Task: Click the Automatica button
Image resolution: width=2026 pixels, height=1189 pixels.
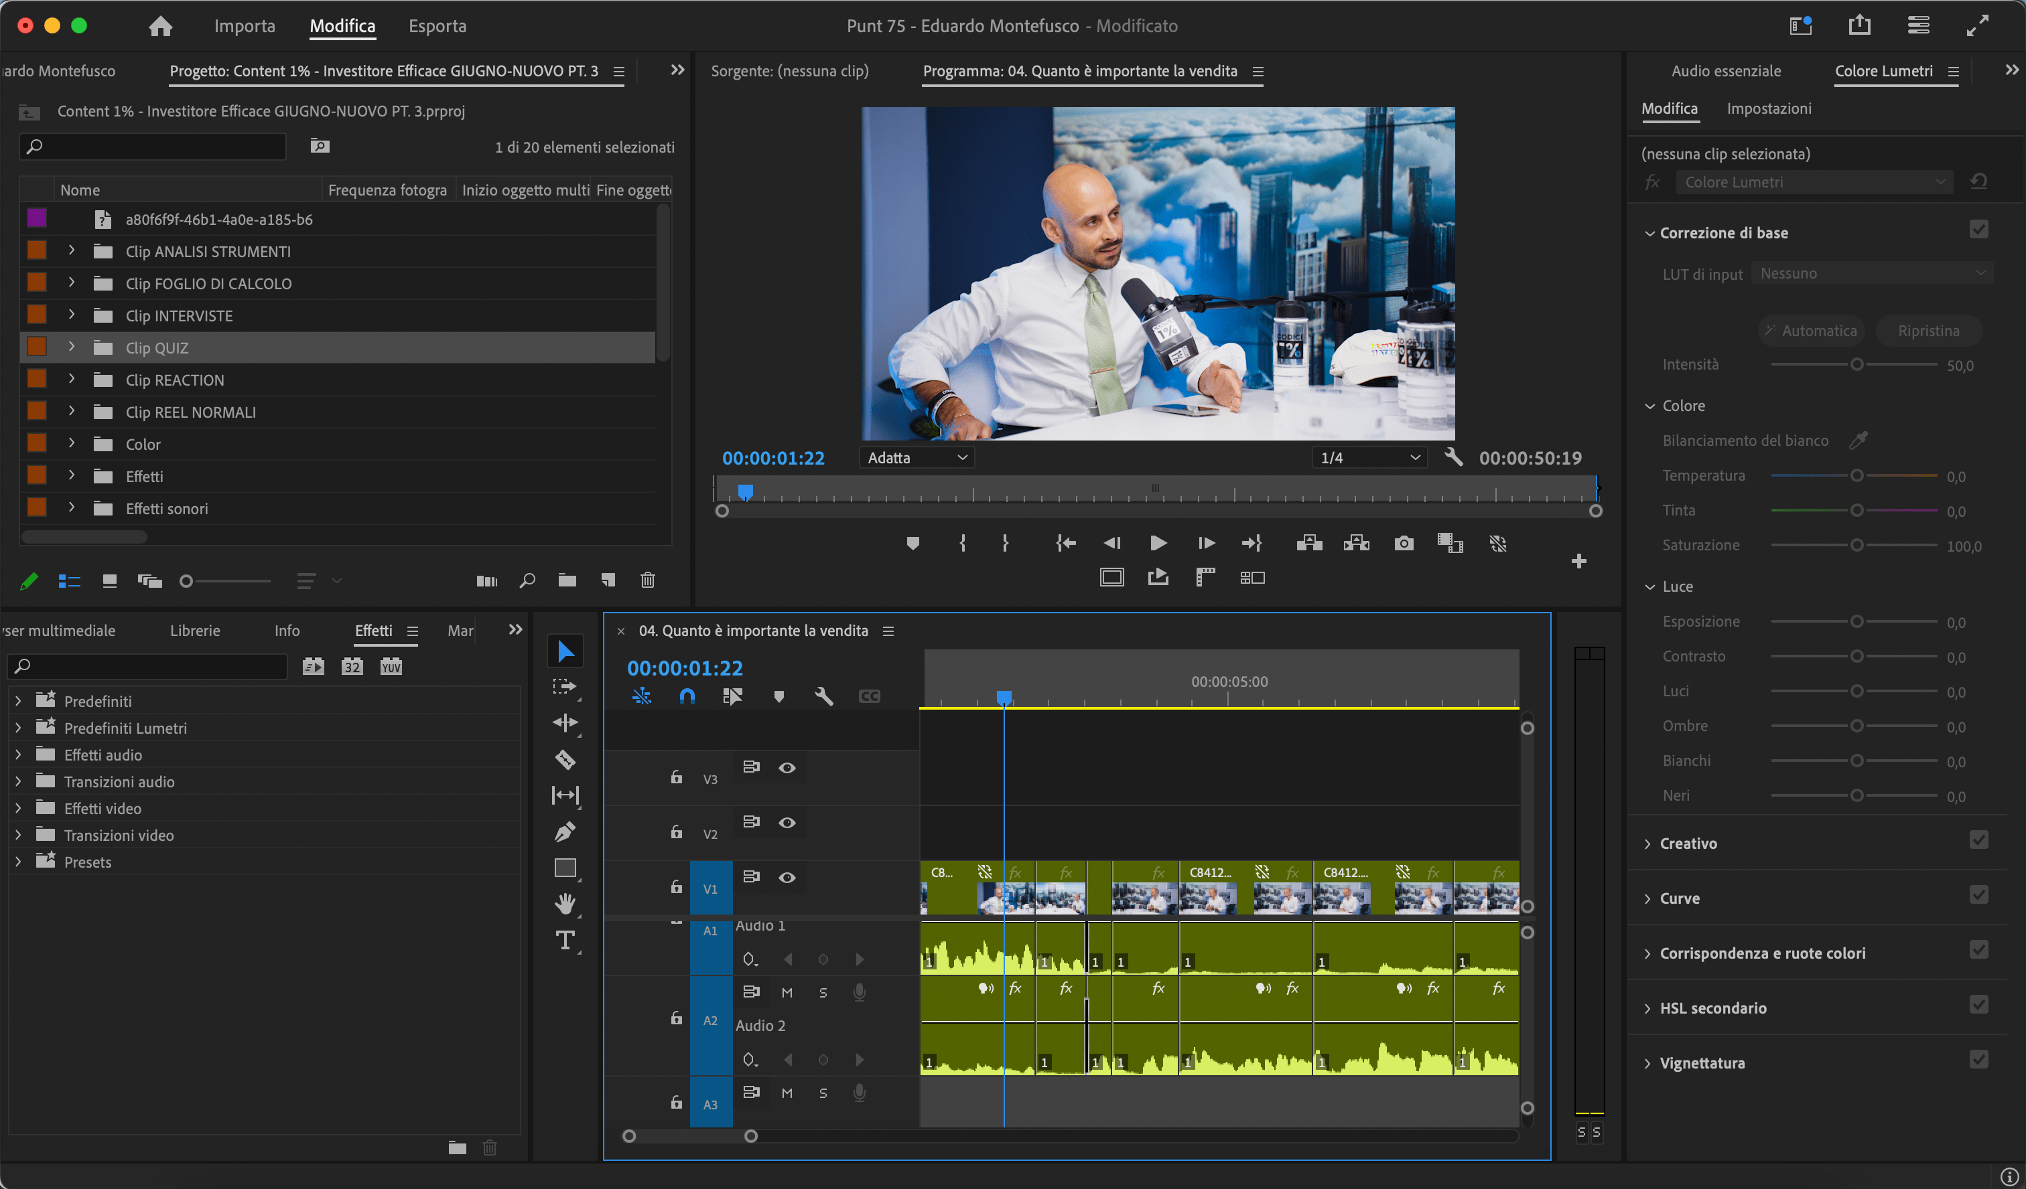Action: [1812, 331]
